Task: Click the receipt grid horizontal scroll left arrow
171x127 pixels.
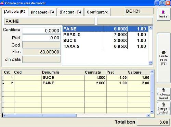Action: pos(4,115)
